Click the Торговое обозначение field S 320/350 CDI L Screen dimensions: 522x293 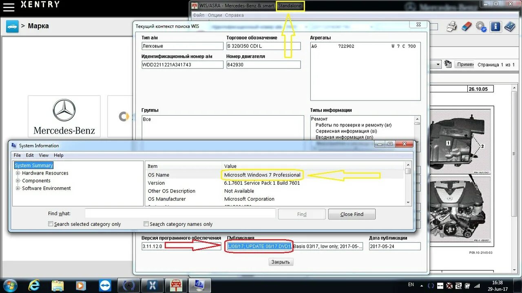point(263,46)
